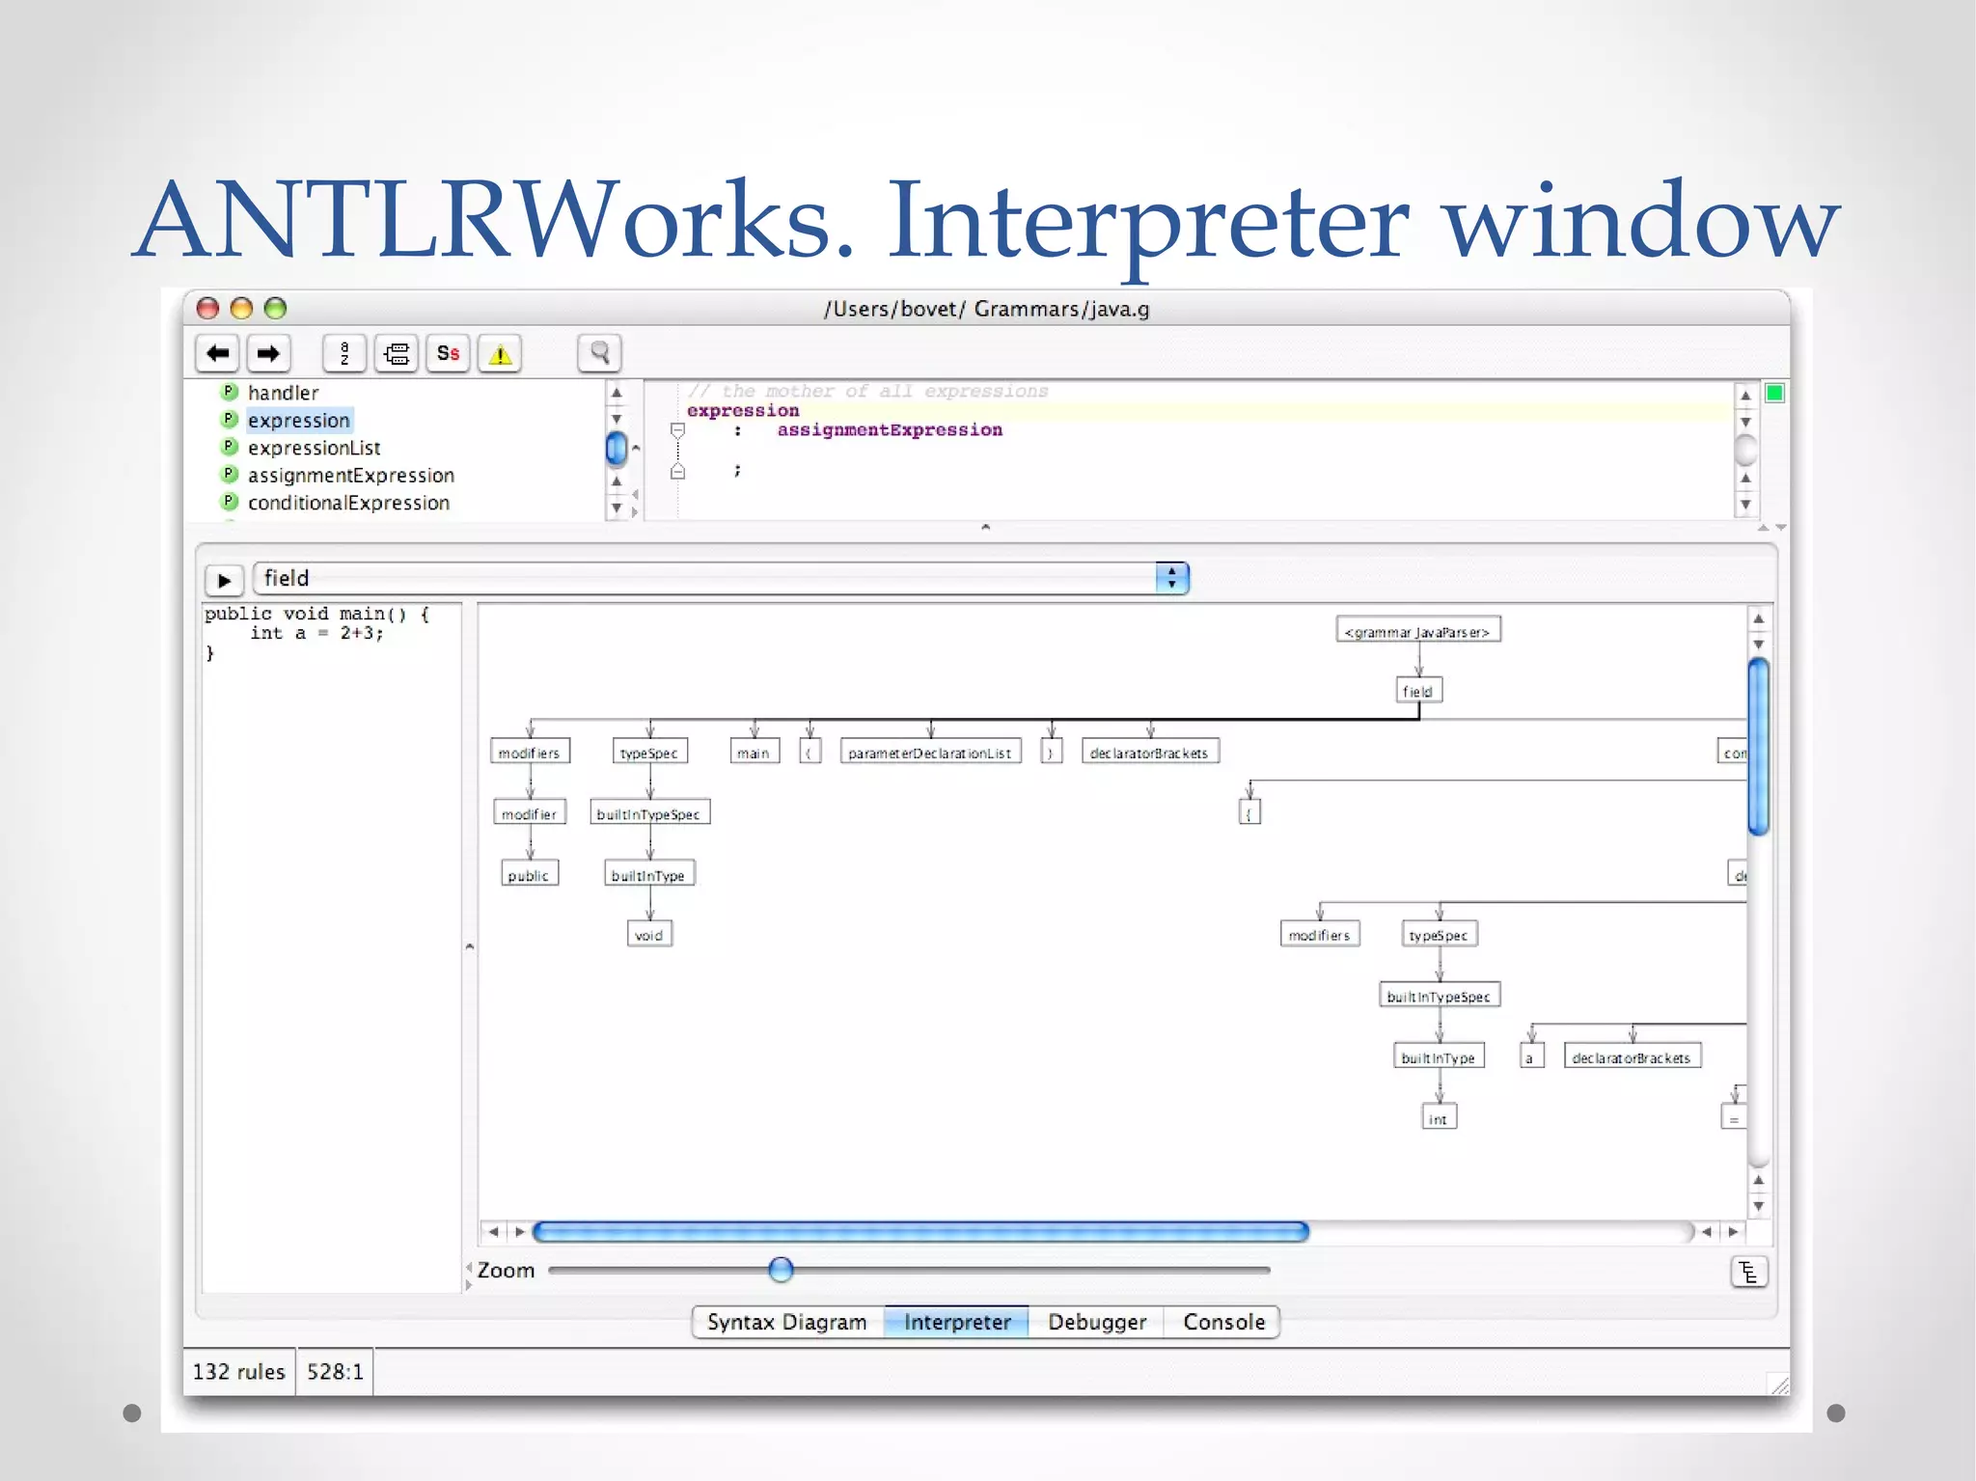Click the main node in parse tree
This screenshot has width=1976, height=1481.
[x=754, y=753]
